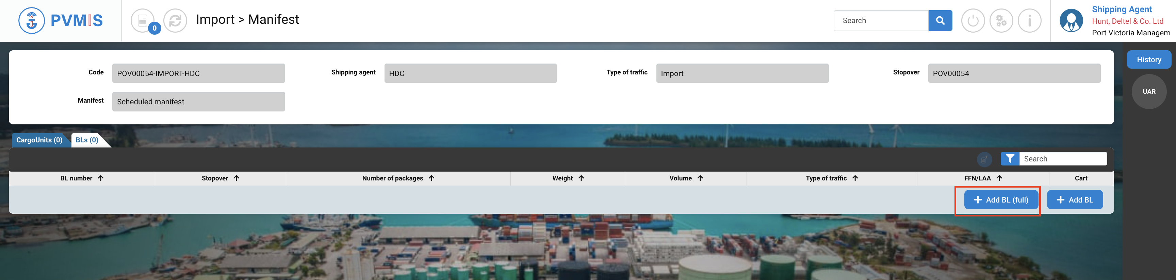
Task: Sort by FFN/LAA column
Action: pyautogui.click(x=982, y=178)
